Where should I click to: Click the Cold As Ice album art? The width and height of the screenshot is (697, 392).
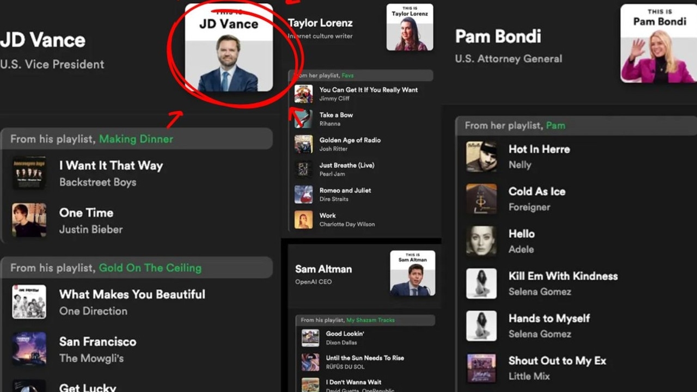point(481,199)
